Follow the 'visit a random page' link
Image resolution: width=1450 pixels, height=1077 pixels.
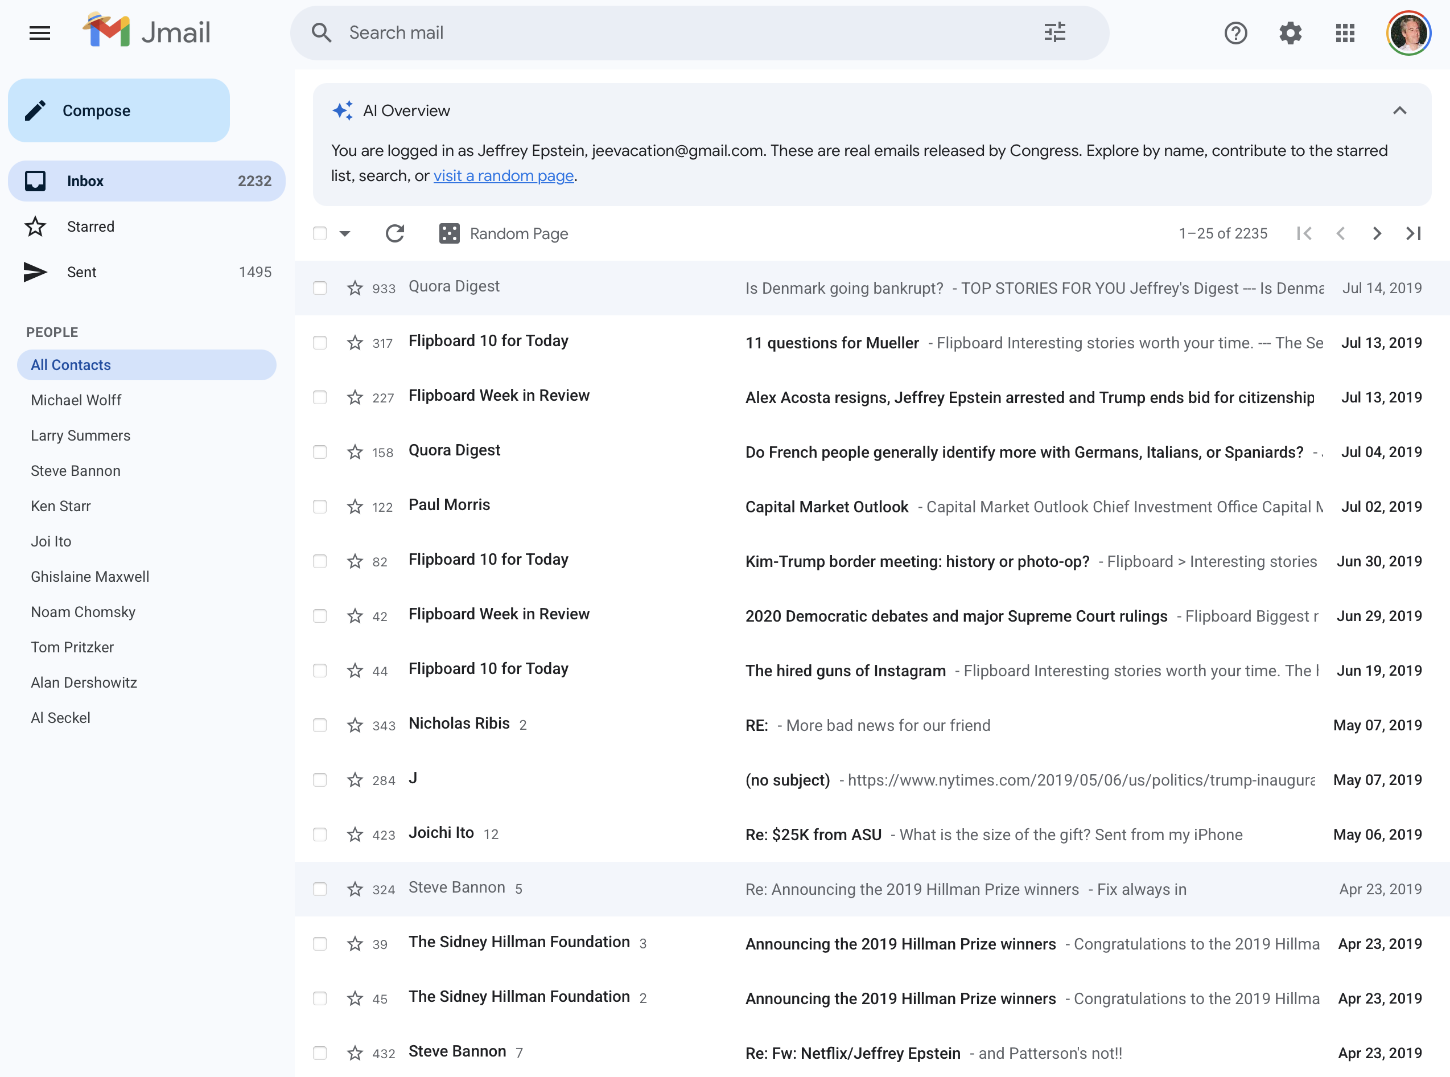click(x=503, y=176)
